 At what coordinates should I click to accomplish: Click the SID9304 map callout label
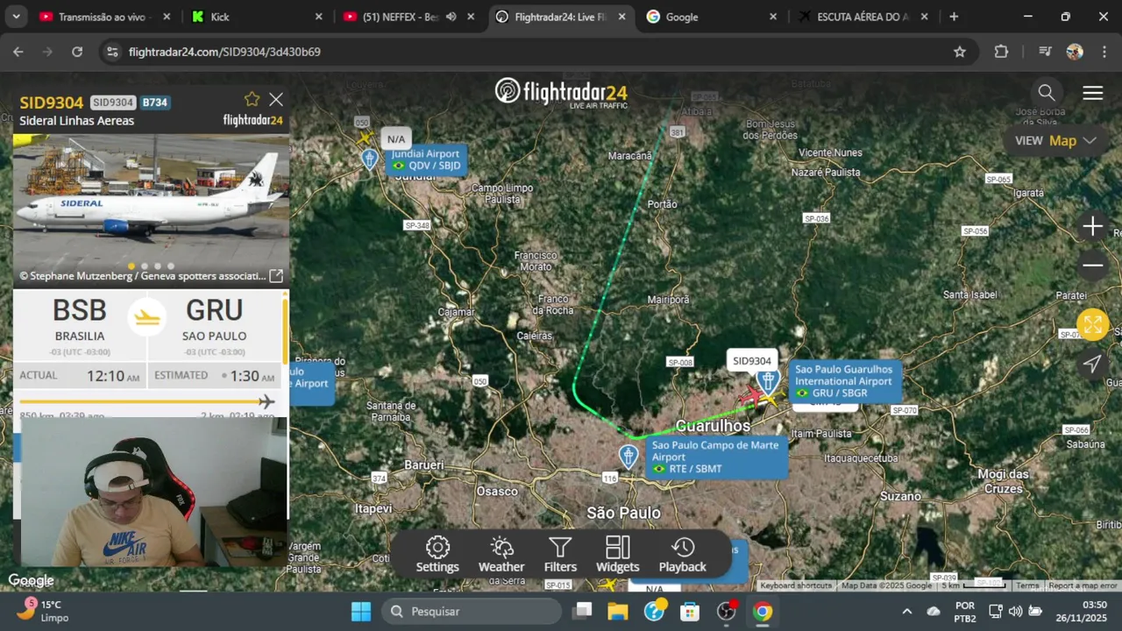click(x=751, y=361)
